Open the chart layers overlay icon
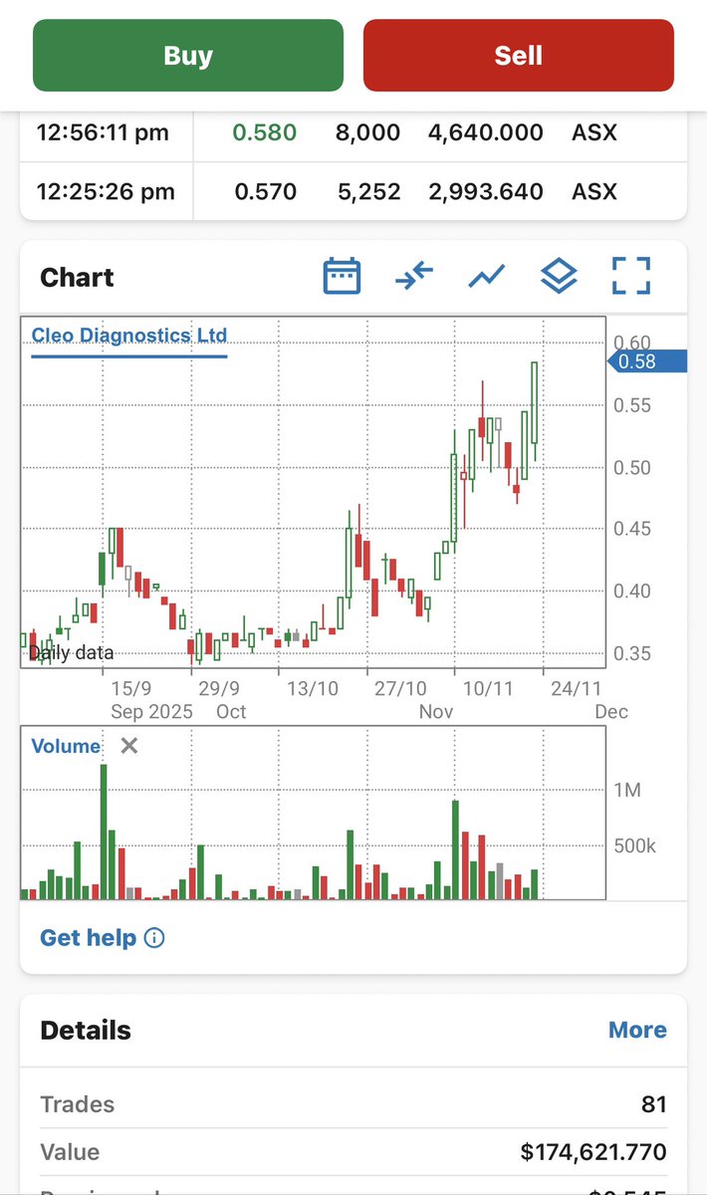 click(559, 276)
